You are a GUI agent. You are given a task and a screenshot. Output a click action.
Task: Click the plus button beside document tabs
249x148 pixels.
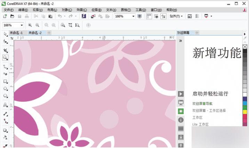49,33
